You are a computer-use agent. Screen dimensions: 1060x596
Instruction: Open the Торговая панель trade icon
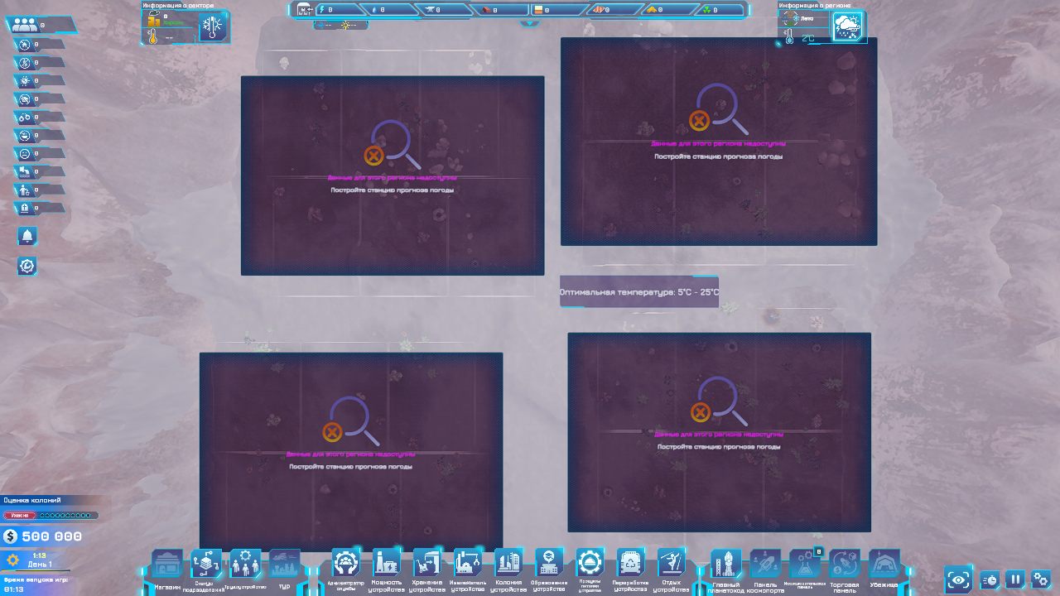point(844,565)
